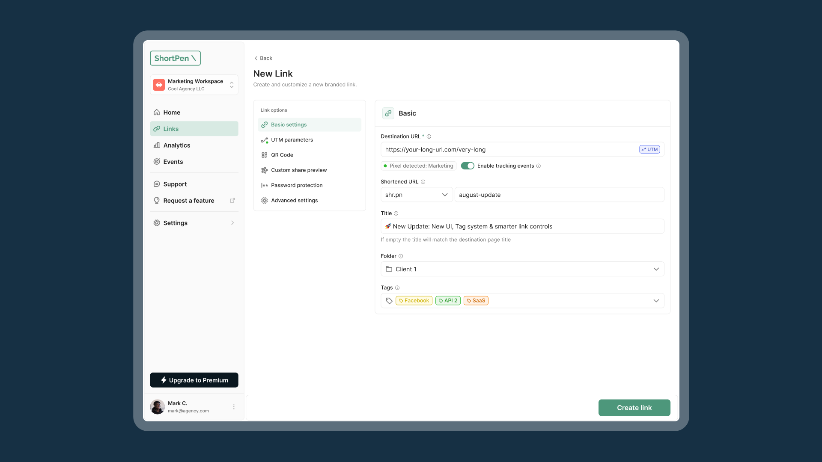
Task: Open the shr.pn domain dropdown
Action: click(416, 195)
